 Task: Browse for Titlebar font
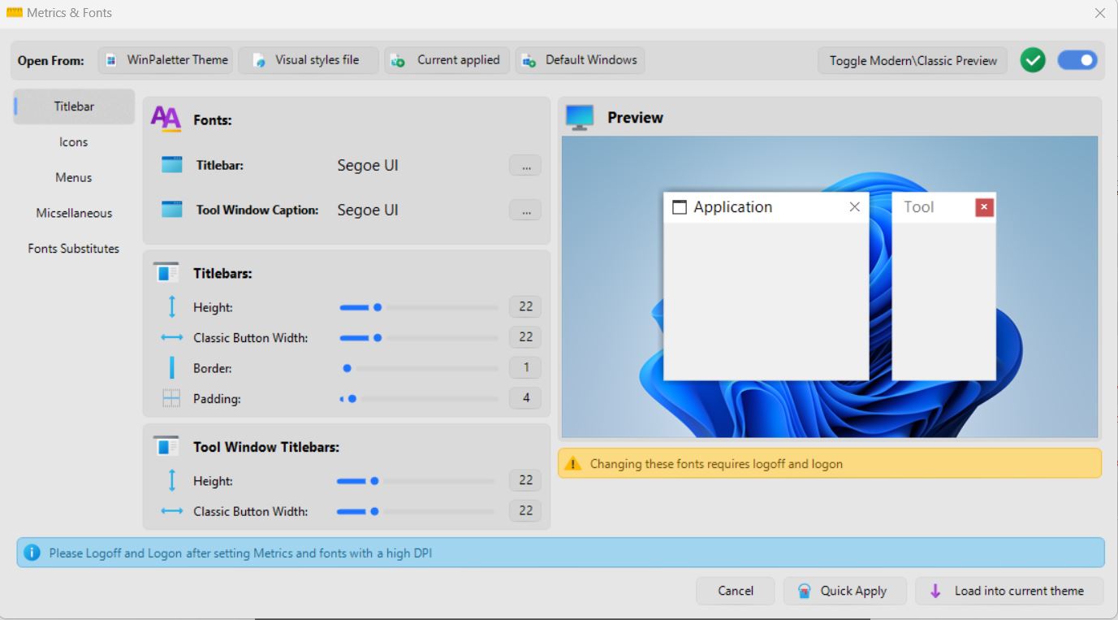coord(525,166)
